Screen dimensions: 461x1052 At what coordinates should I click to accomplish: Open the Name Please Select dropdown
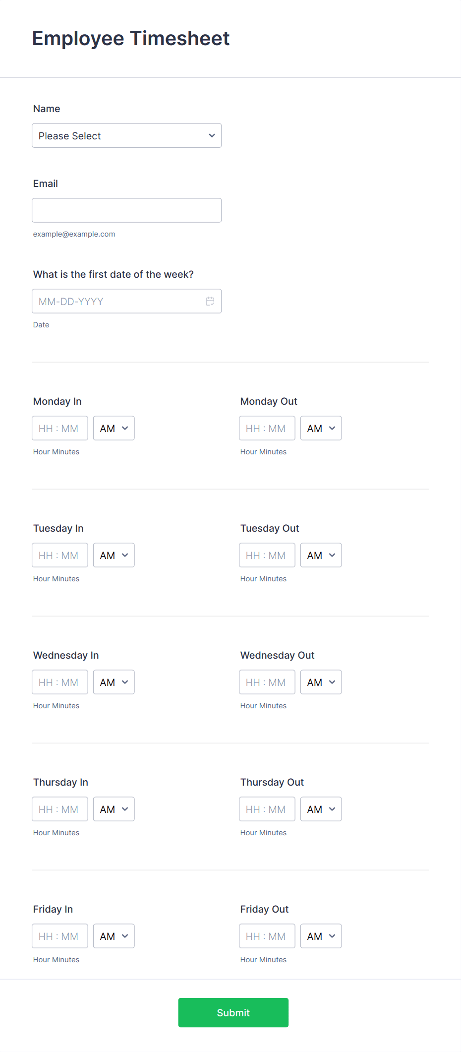126,135
